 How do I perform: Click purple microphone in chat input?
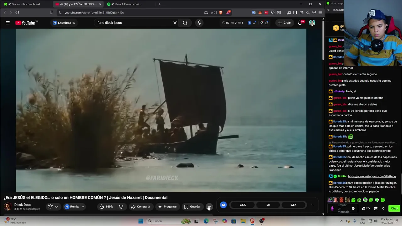point(332,208)
